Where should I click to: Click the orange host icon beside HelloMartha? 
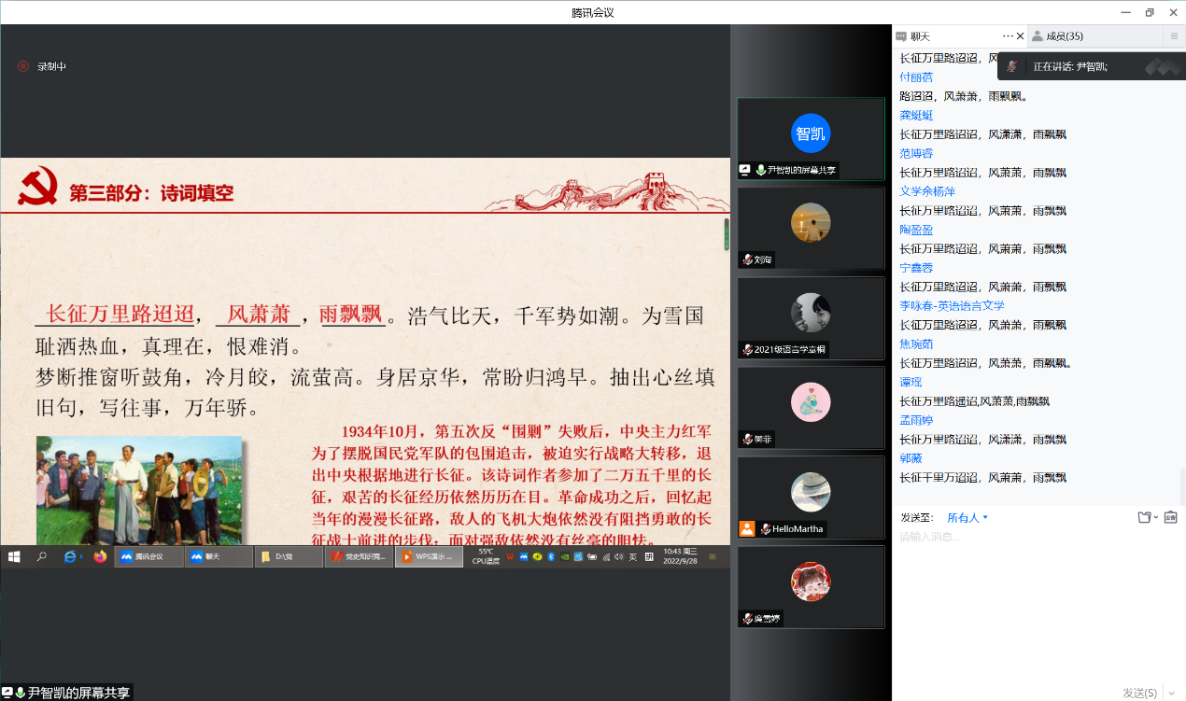[x=747, y=528]
